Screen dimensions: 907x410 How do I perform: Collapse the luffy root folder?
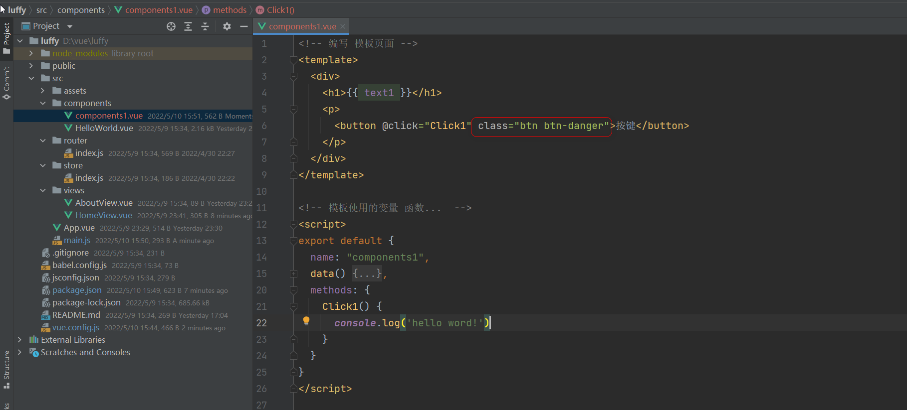[20, 41]
